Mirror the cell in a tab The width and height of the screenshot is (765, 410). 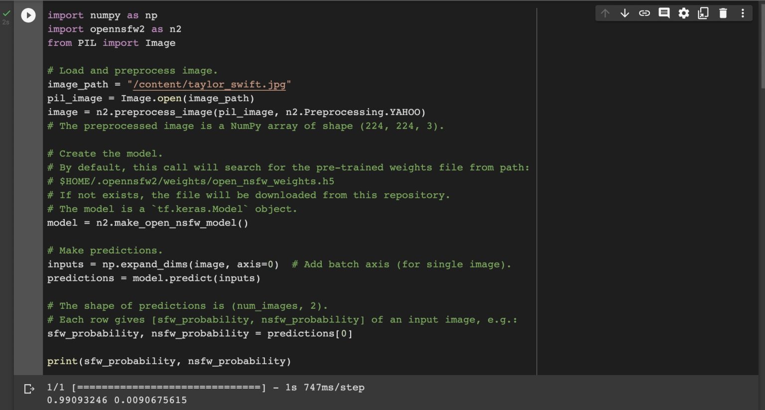703,13
